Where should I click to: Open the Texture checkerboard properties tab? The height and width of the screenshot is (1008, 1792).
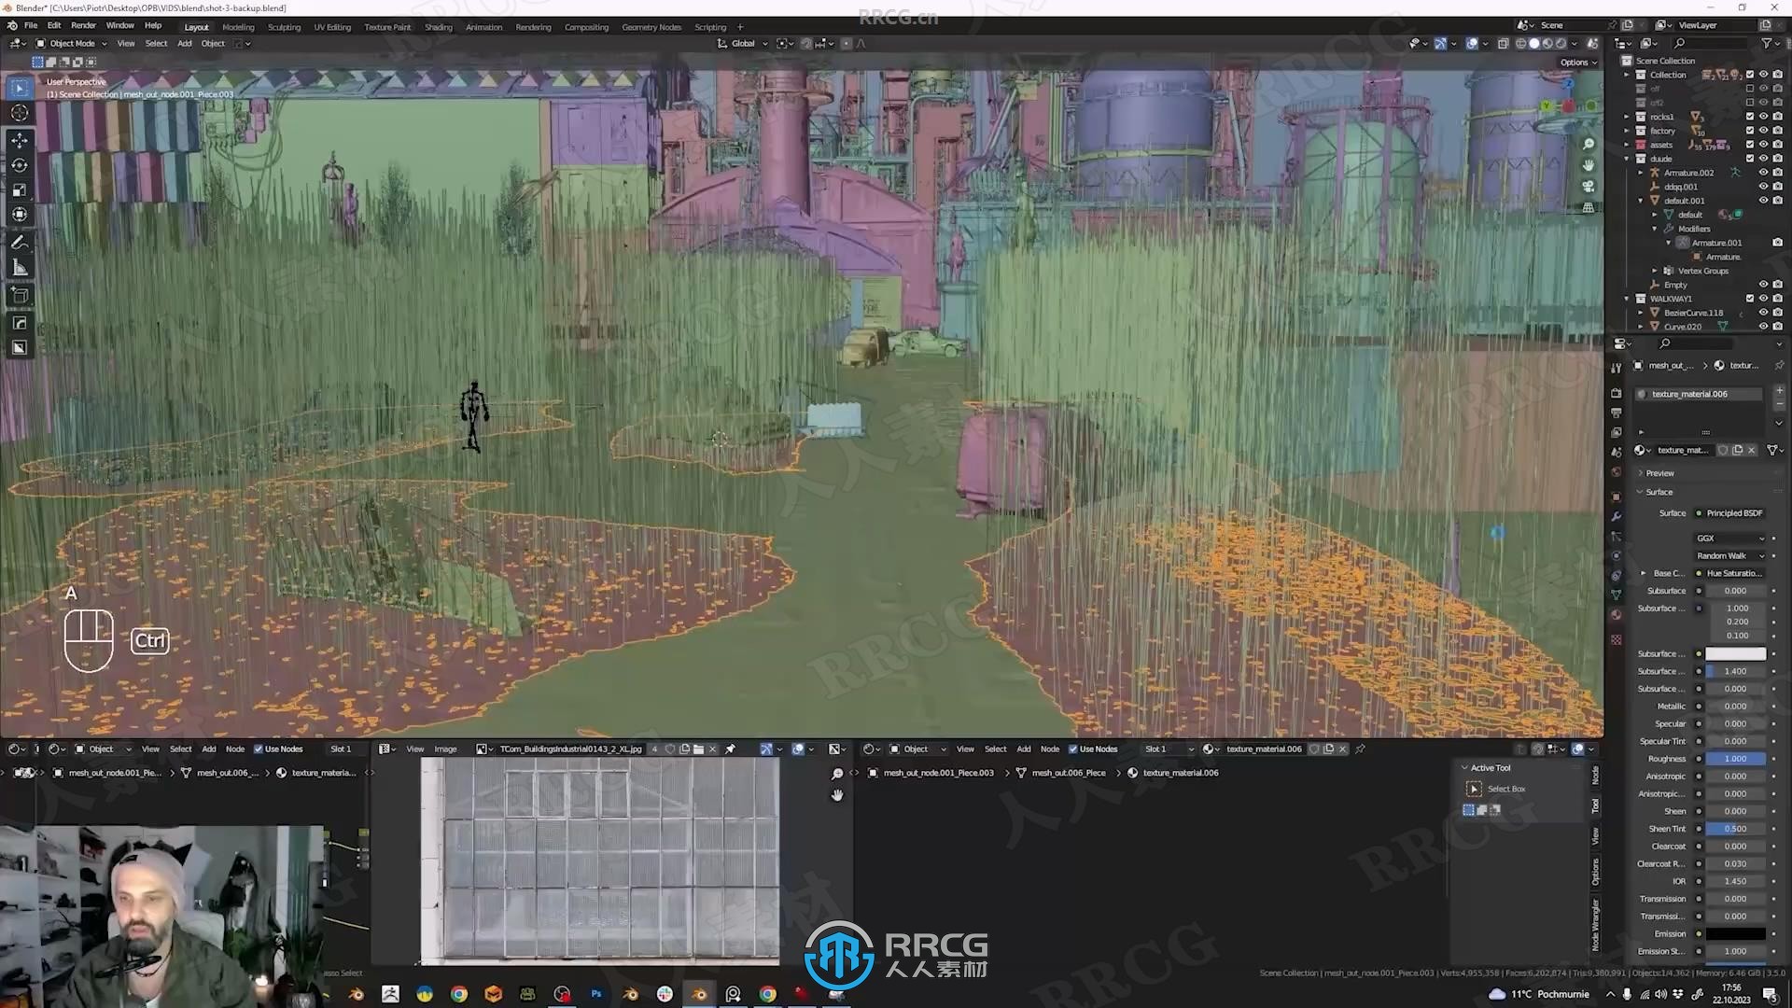(x=1617, y=639)
